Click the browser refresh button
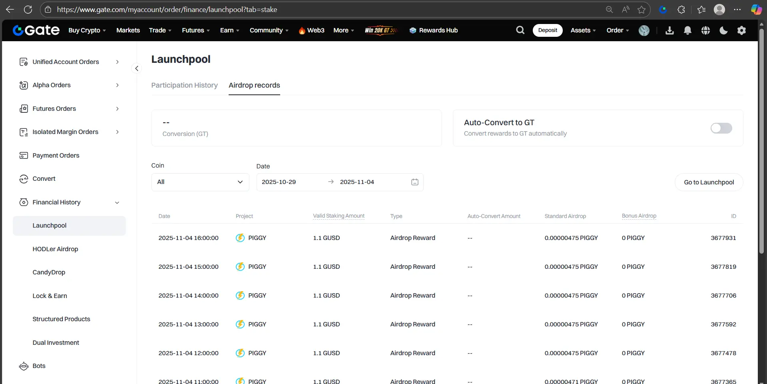Screen dimensions: 767x384 [x=28, y=10]
